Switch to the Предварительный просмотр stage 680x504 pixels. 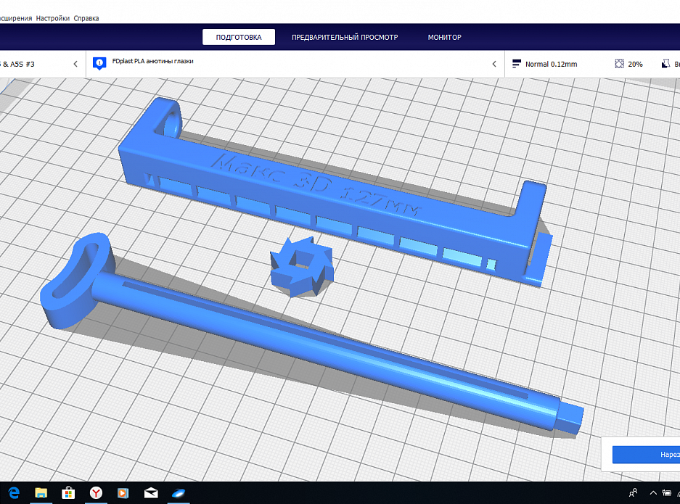tap(345, 37)
